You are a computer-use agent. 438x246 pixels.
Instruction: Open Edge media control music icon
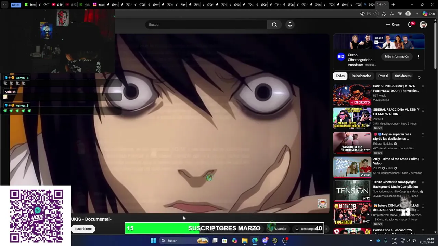coord(384,14)
